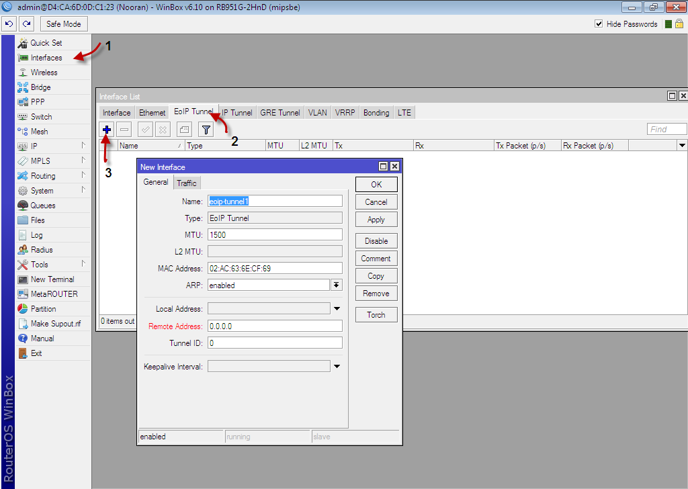Click the Exit door icon
The width and height of the screenshot is (688, 489).
point(23,353)
